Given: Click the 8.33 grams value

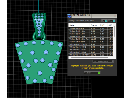Looking at the screenshot, I should click(93, 47).
